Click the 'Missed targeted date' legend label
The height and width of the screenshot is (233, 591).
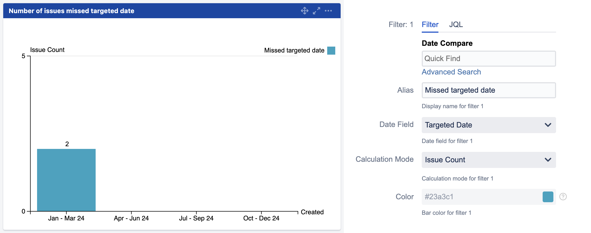tap(294, 50)
